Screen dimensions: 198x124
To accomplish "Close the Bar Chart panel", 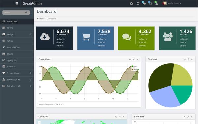I will tap(192, 117).
